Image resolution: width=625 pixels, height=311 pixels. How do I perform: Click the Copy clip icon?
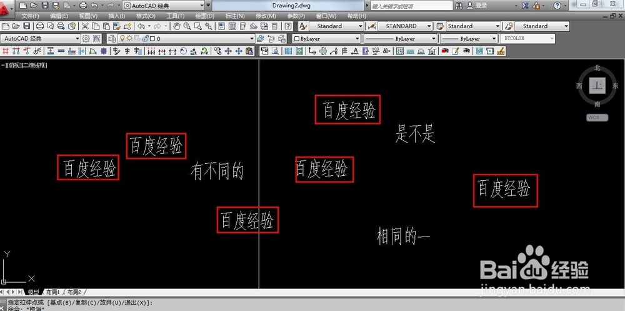tap(96, 26)
